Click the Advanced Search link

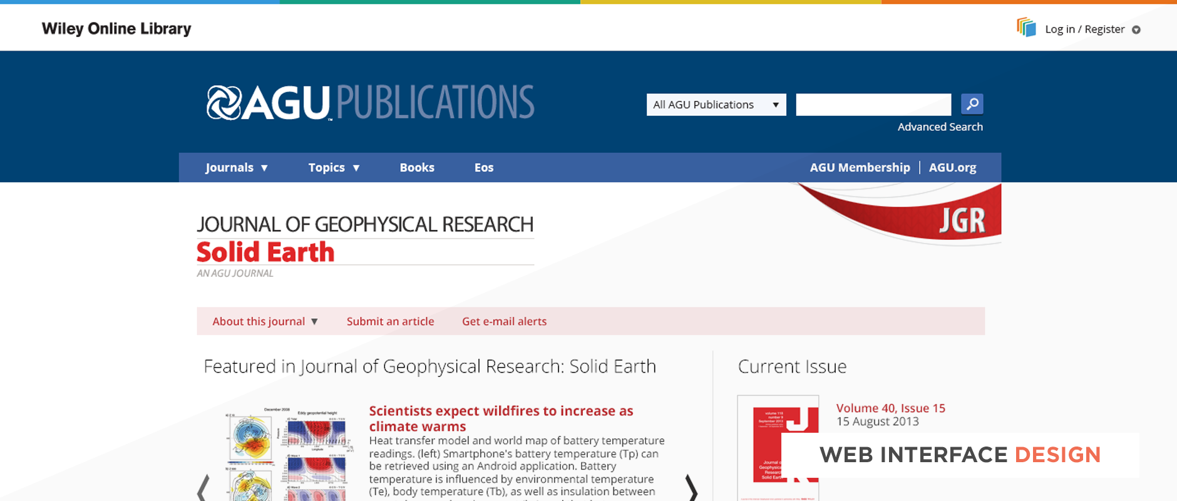pyautogui.click(x=940, y=127)
